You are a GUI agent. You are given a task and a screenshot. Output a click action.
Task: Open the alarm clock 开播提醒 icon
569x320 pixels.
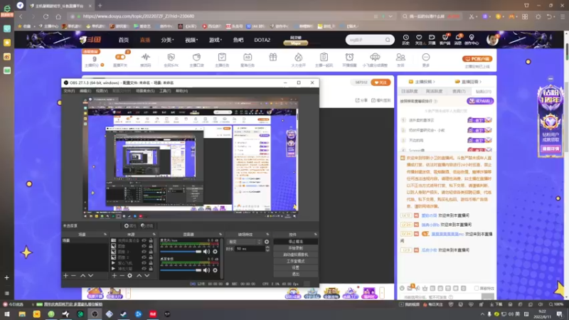(349, 57)
